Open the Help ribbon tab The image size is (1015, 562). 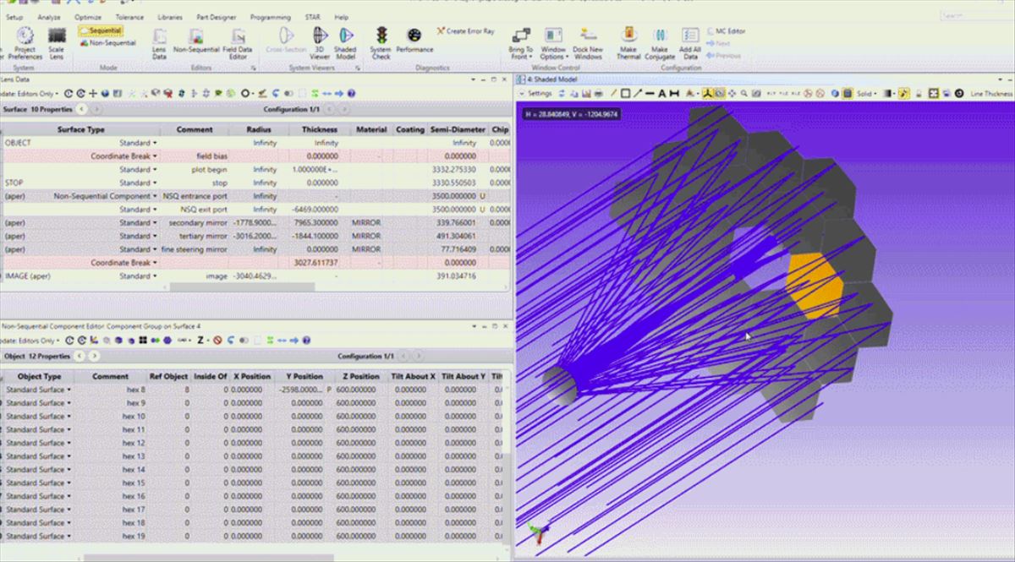point(341,17)
